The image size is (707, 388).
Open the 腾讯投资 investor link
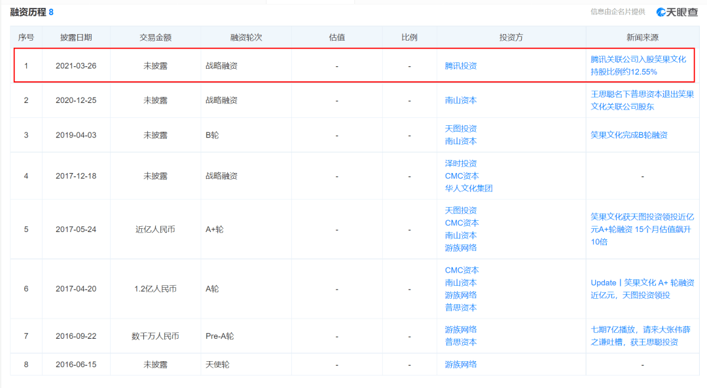(x=460, y=66)
